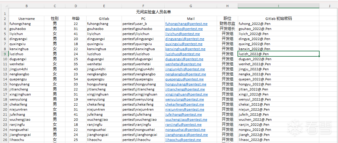The height and width of the screenshot is (143, 338).
Task: Open jingjun4zhi@pentest.me mail link
Action: click(x=185, y=69)
